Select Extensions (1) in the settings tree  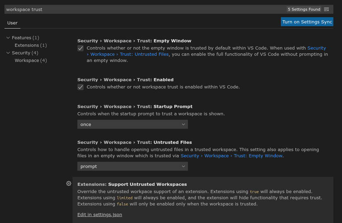coord(30,45)
